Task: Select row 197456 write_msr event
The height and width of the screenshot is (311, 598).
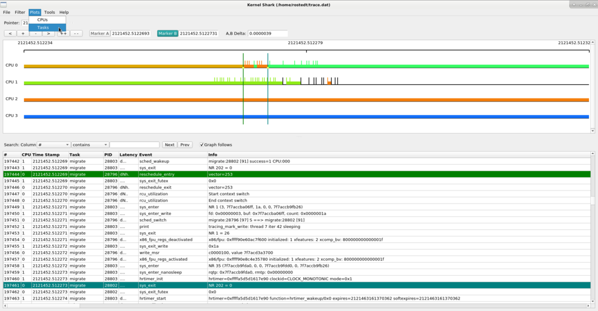Action: click(297, 253)
